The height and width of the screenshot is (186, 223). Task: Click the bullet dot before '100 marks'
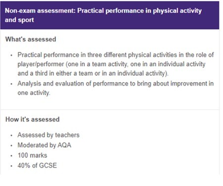[11, 156]
